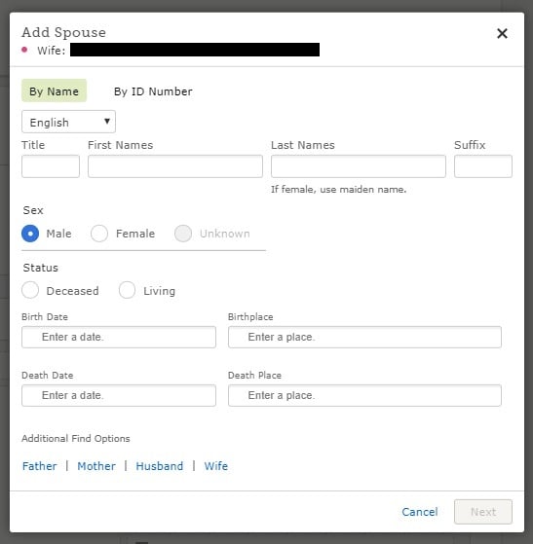
Task: Open the English language dropdown
Action: [68, 122]
